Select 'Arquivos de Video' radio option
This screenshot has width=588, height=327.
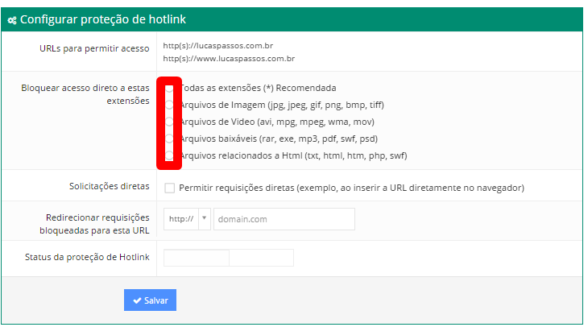tap(169, 122)
